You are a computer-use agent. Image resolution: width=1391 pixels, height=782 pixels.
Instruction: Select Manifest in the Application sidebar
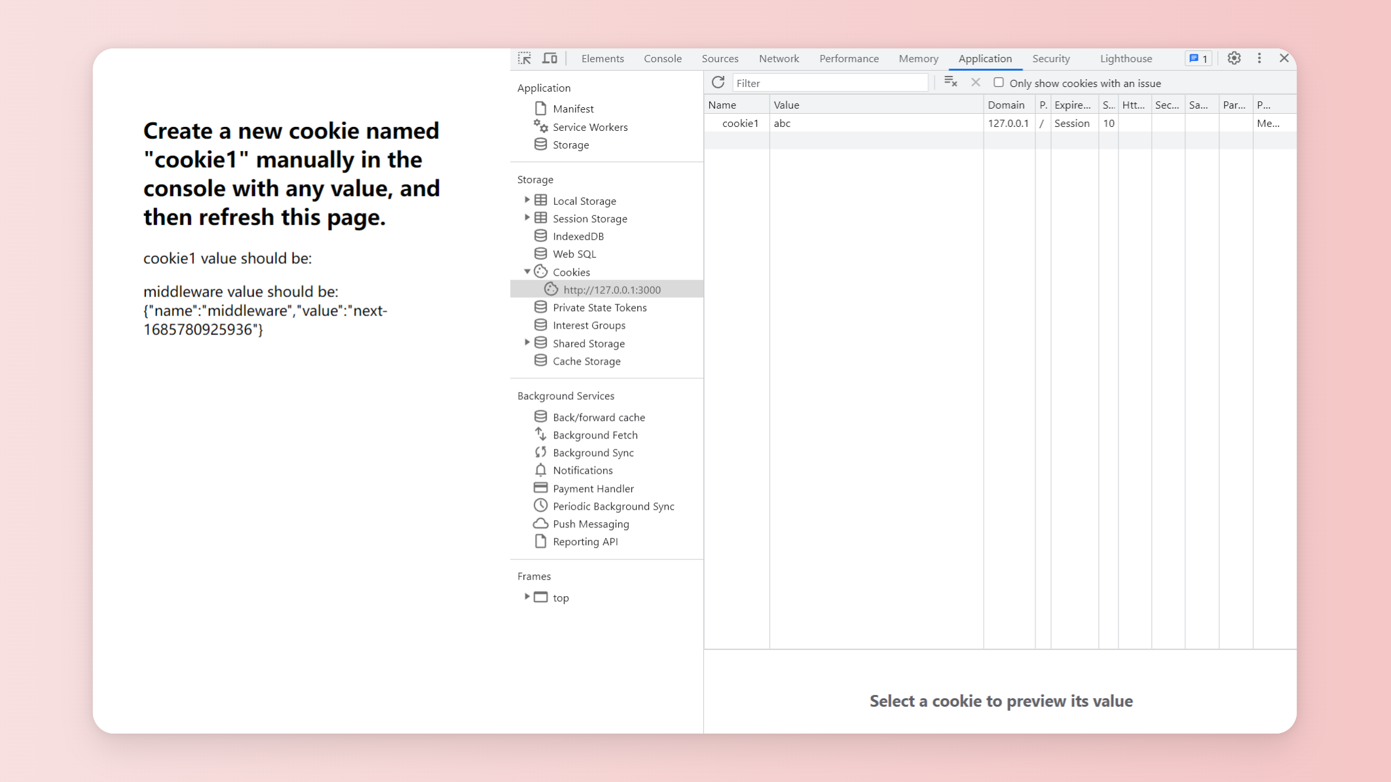pos(574,109)
